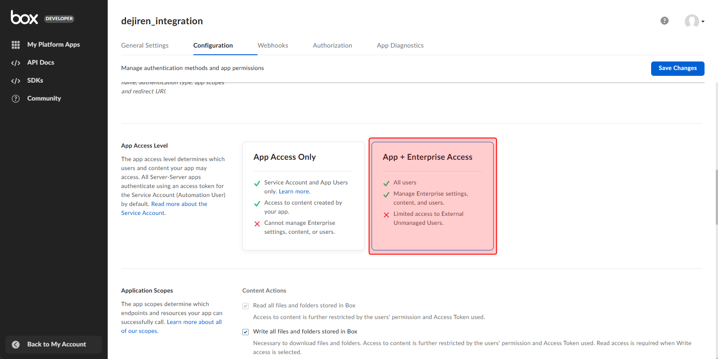Click the user avatar icon

[x=692, y=21]
